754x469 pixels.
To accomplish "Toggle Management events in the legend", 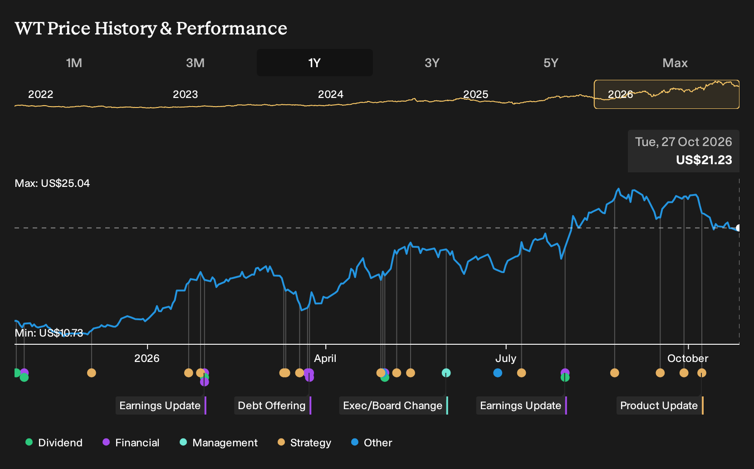I will click(219, 443).
